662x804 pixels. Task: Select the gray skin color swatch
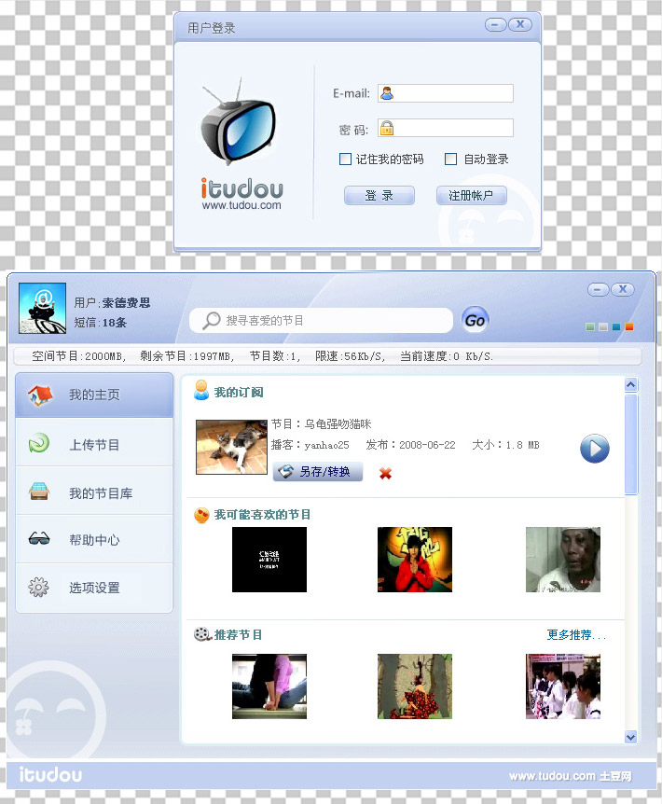(x=603, y=326)
